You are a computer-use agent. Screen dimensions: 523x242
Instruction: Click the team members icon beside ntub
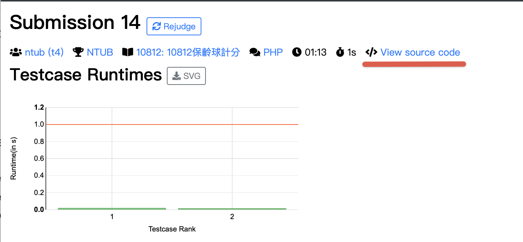pyautogui.click(x=16, y=52)
